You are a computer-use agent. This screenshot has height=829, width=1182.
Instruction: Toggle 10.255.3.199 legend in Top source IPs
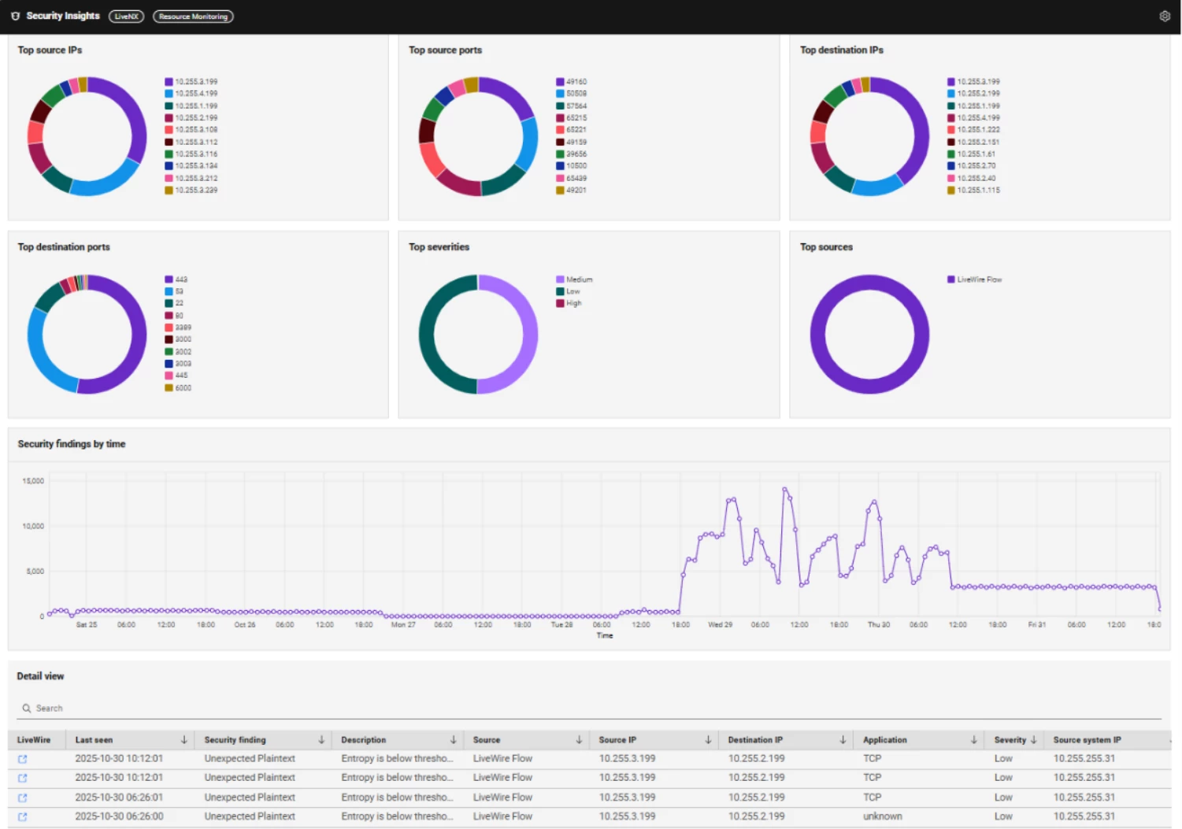191,82
